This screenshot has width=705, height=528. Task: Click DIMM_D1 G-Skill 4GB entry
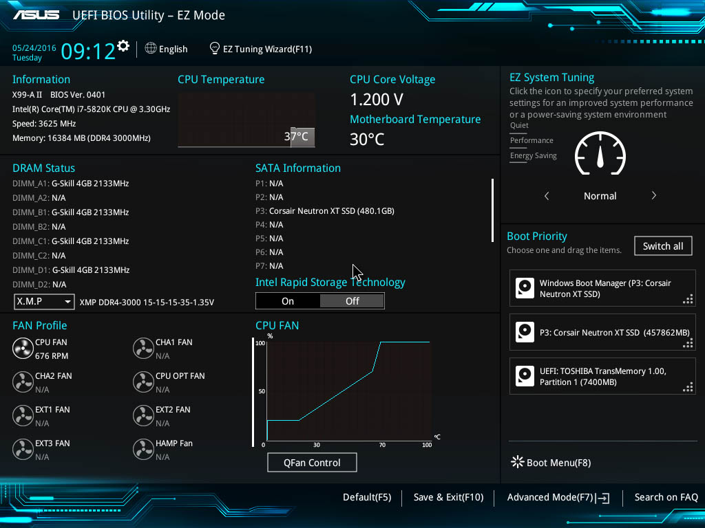point(71,269)
